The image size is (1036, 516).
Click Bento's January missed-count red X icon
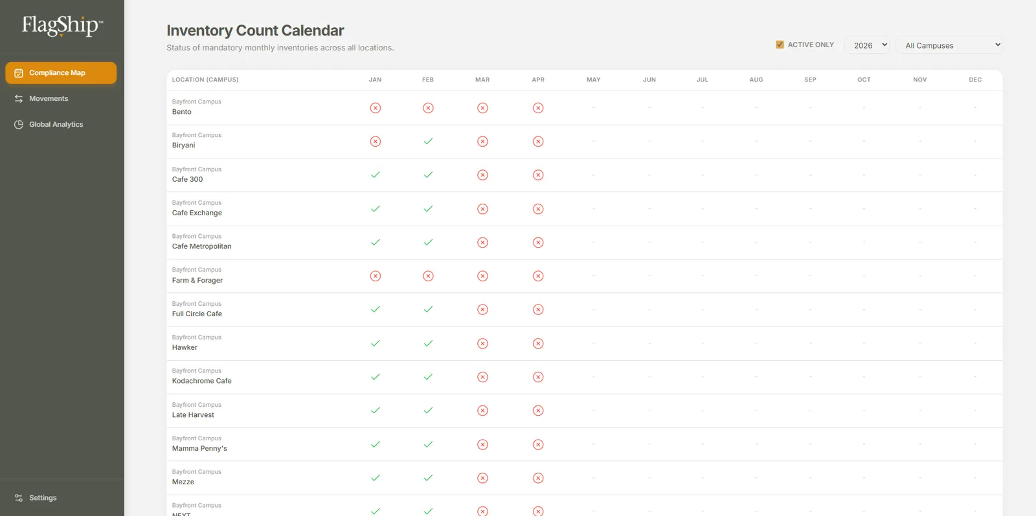click(376, 108)
